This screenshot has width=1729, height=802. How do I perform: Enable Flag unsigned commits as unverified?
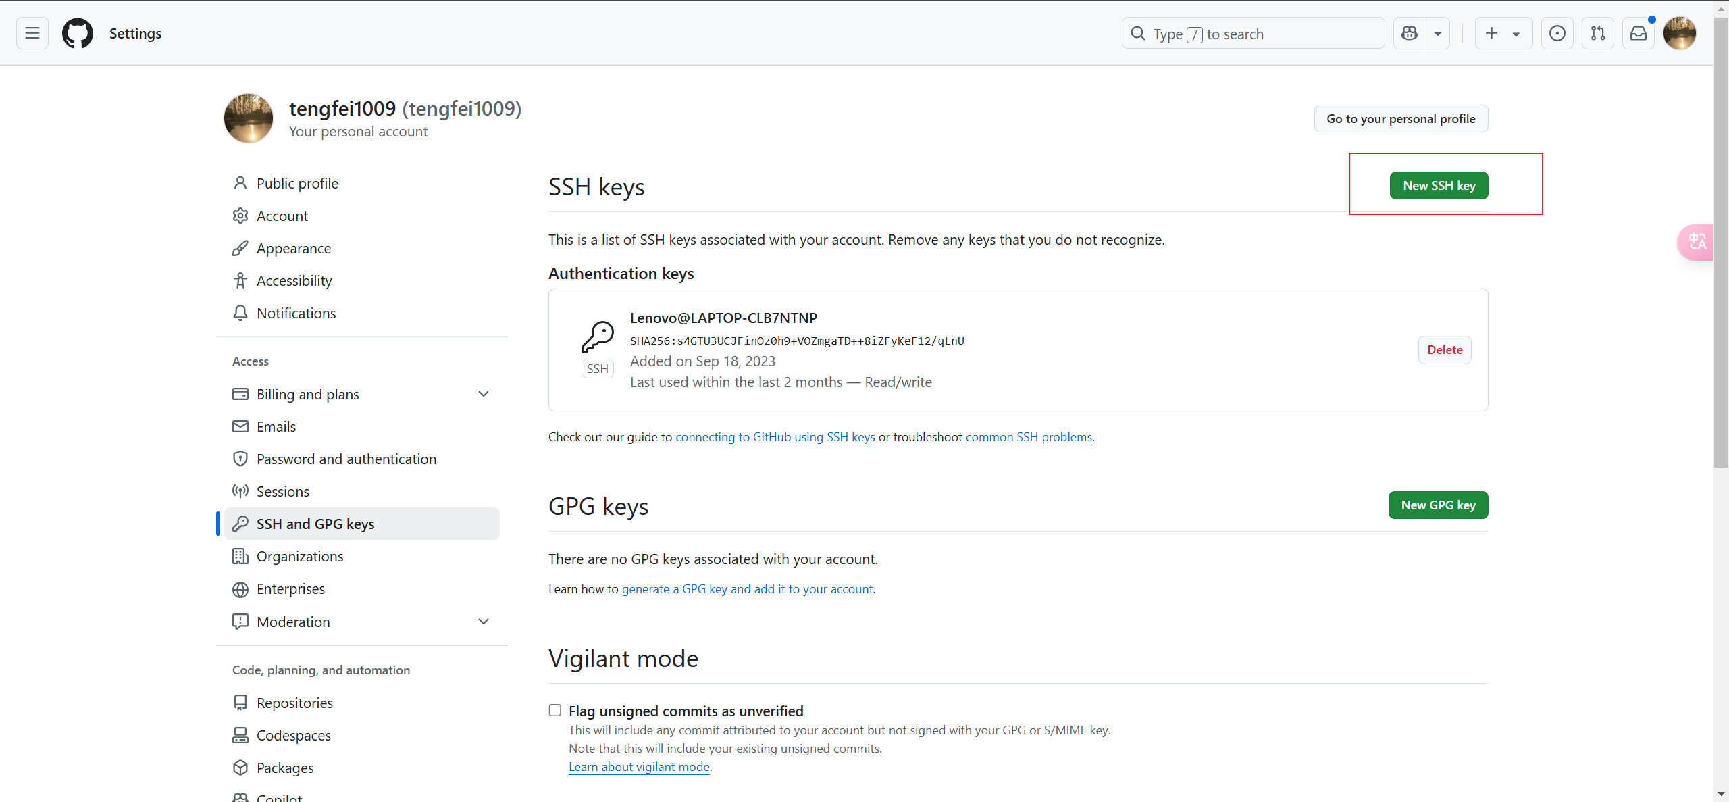tap(555, 710)
